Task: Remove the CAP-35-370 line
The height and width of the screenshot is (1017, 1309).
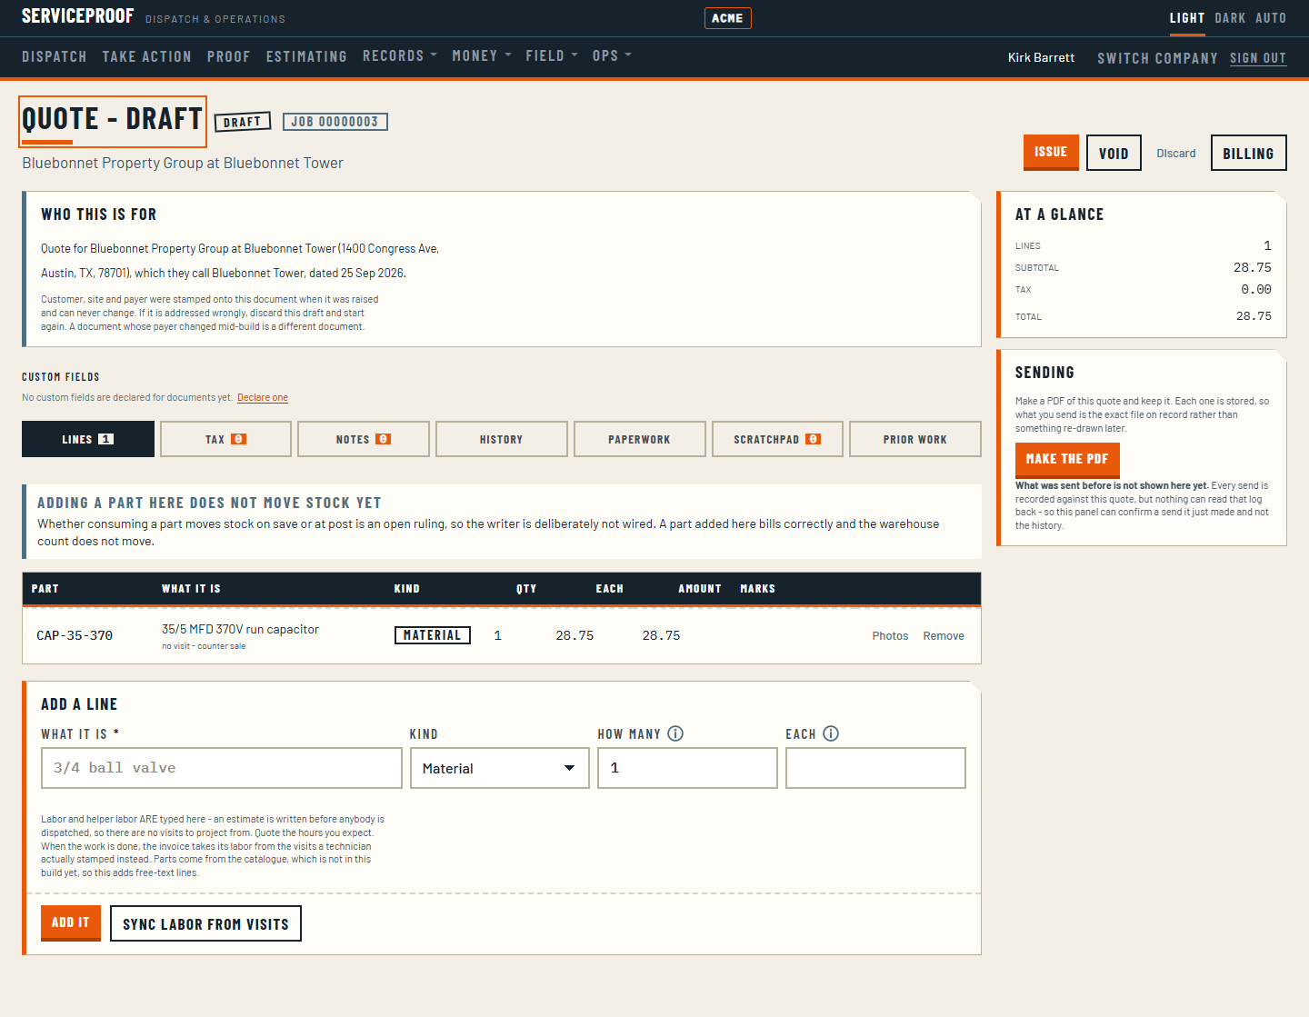Action: pos(944,636)
